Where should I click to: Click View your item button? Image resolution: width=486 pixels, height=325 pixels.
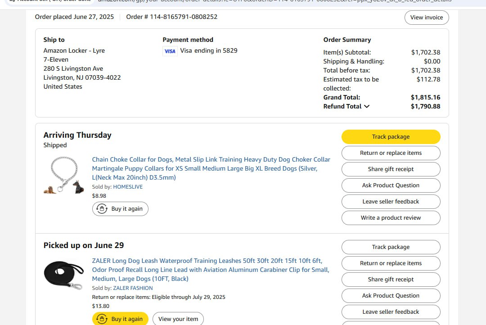click(178, 319)
